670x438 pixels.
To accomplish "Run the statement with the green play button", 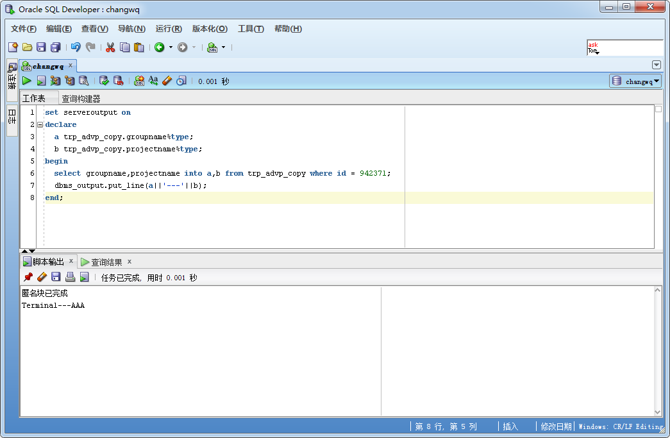I will (x=26, y=80).
